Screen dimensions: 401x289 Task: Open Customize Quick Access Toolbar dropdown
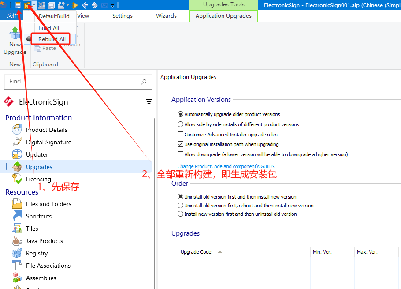pyautogui.click(x=112, y=5)
